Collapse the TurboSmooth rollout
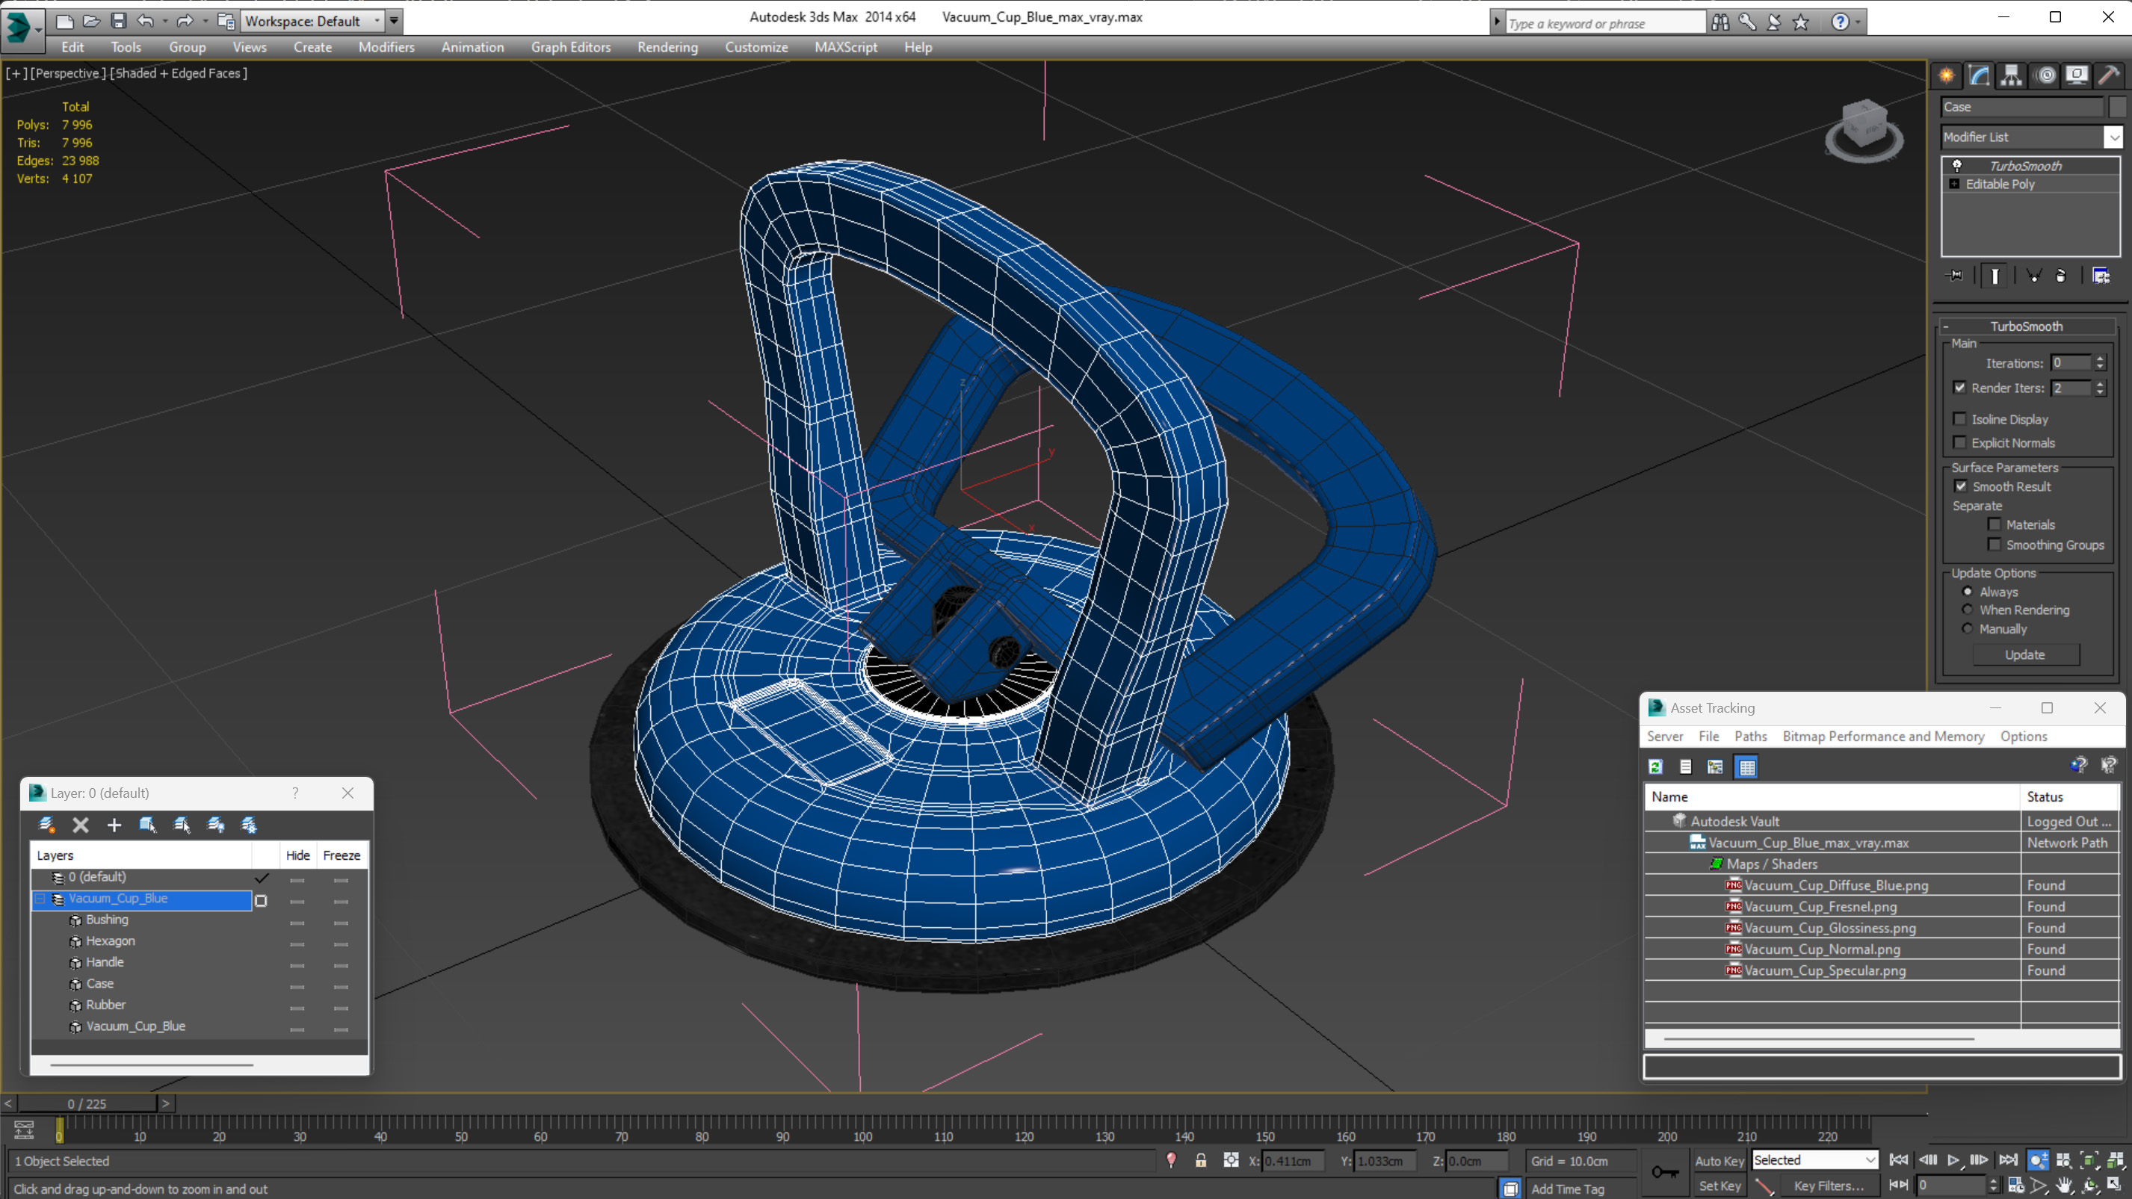This screenshot has height=1199, width=2132. point(1946,326)
